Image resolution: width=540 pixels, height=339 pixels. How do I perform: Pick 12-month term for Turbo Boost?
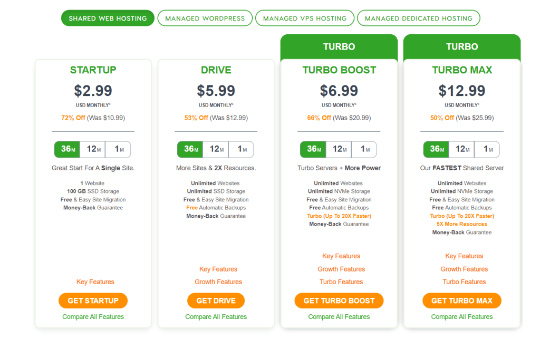point(339,149)
